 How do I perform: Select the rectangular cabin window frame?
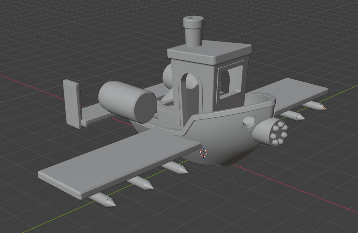[230, 82]
